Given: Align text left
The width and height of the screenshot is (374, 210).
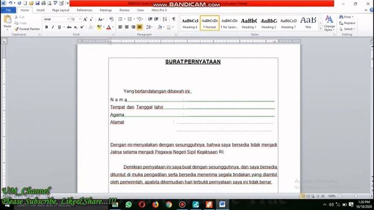Looking at the screenshot, I should pos(120,27).
